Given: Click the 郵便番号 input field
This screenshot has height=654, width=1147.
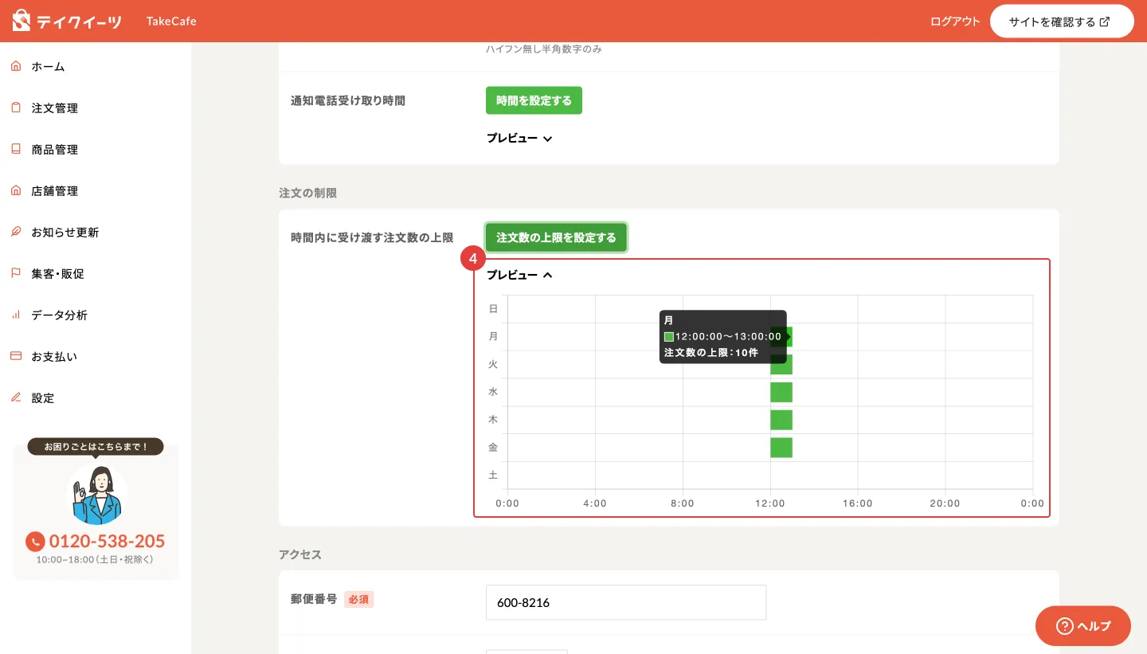Looking at the screenshot, I should coord(625,602).
